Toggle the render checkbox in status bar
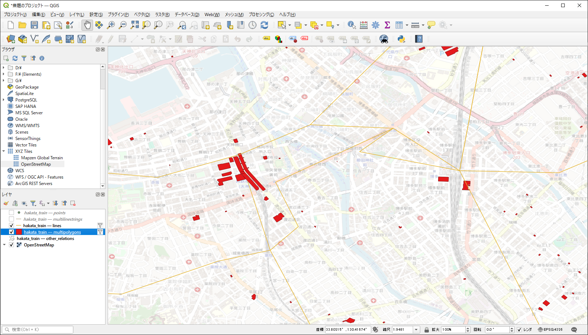Image resolution: width=588 pixels, height=335 pixels. (x=519, y=330)
